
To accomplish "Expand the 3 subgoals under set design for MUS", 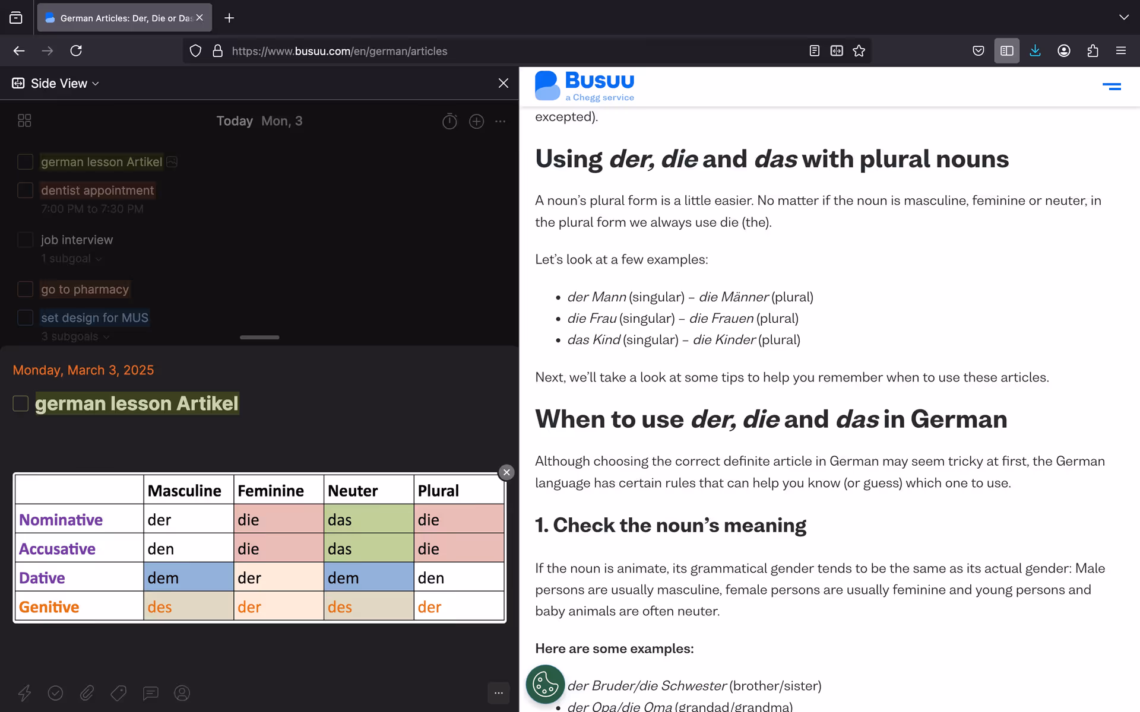I will point(106,336).
